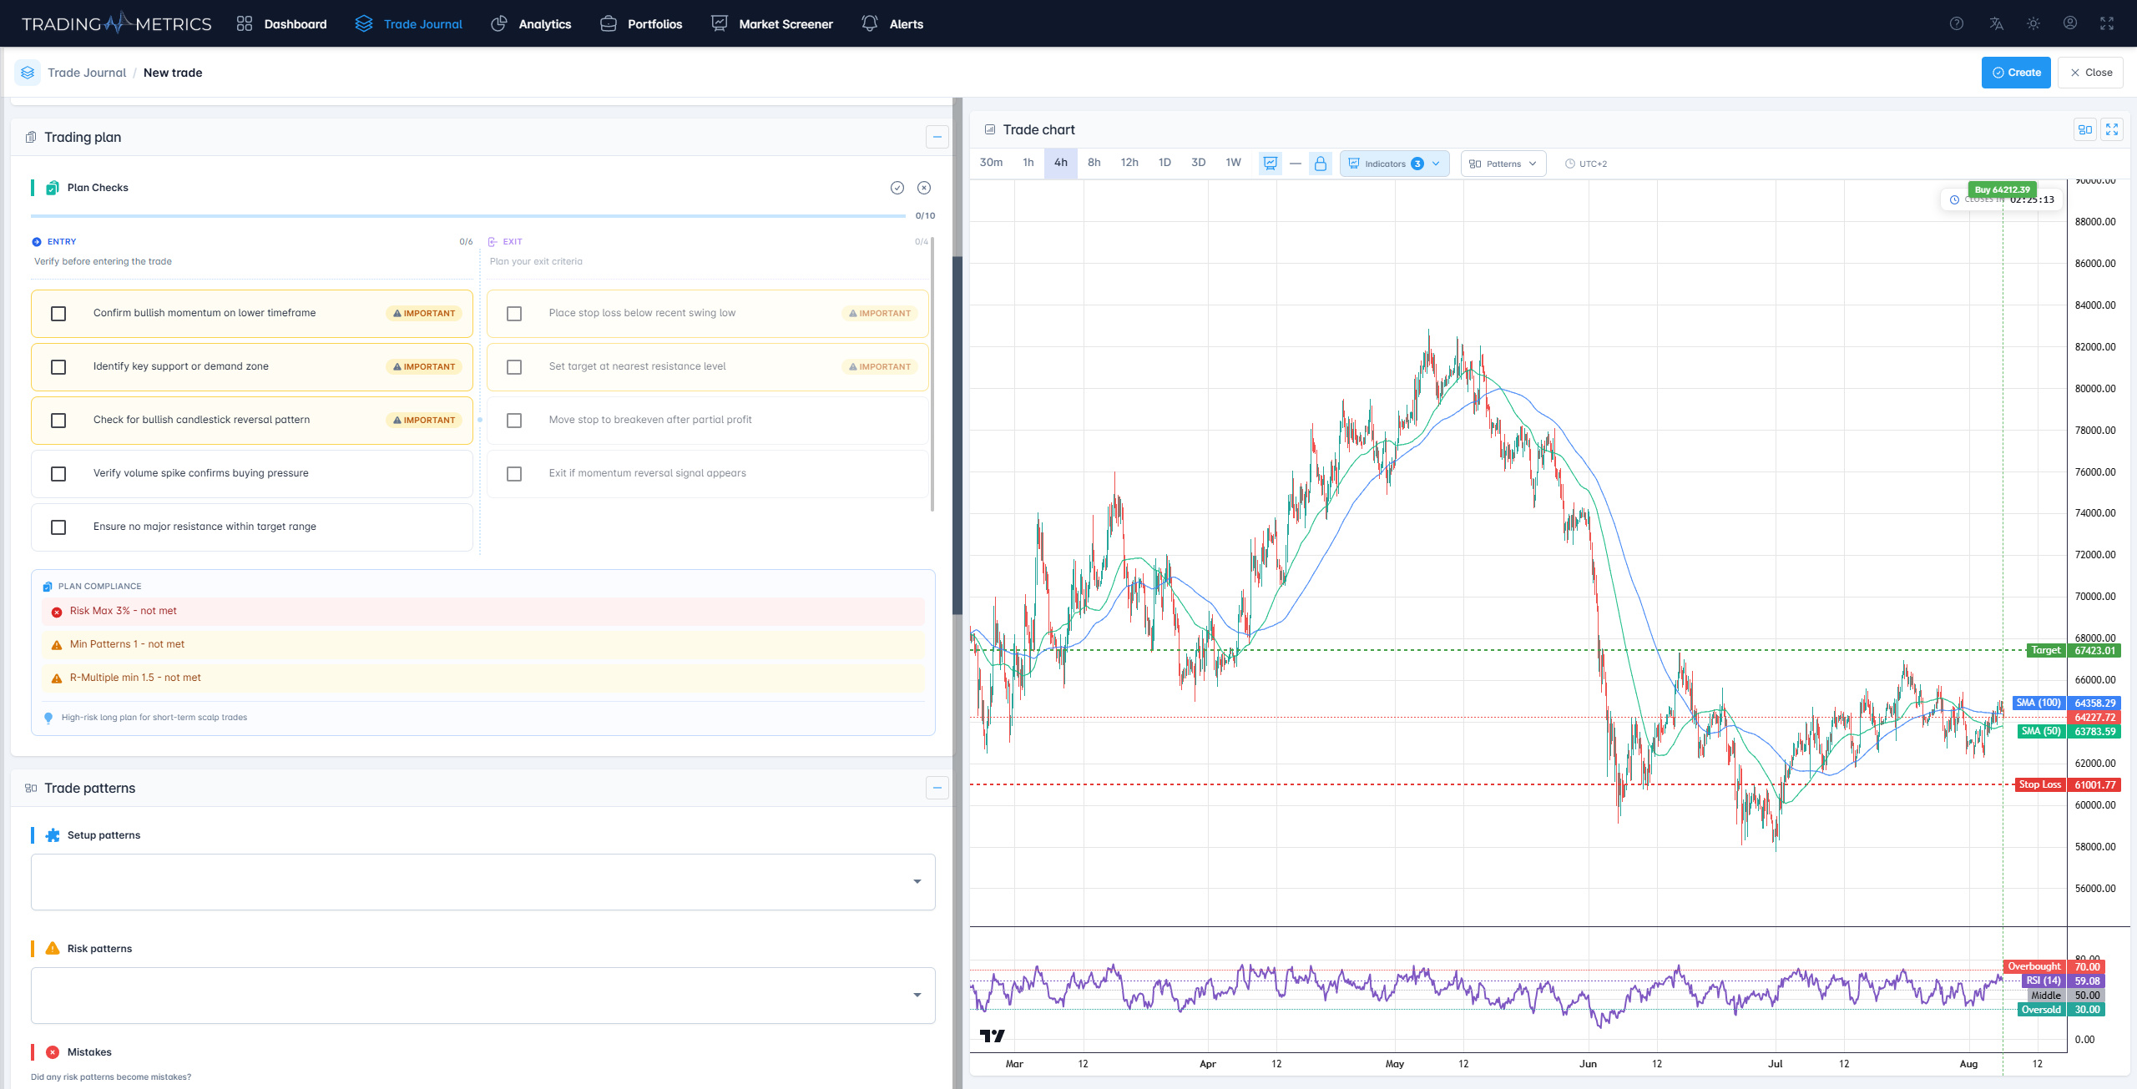
Task: Check Set target at nearest resistance level
Action: pyautogui.click(x=514, y=367)
